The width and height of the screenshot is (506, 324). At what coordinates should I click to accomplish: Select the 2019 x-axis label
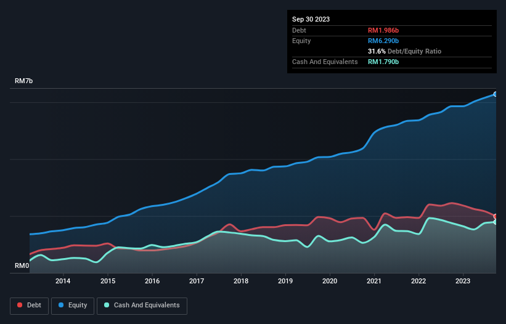click(285, 281)
